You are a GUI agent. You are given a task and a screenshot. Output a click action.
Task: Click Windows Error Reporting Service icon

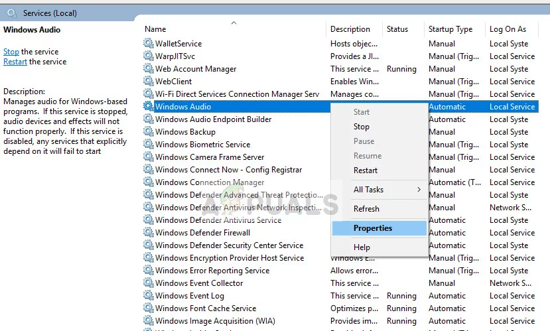[149, 271]
